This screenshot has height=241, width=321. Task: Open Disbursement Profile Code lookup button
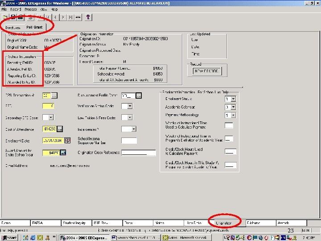(139, 96)
